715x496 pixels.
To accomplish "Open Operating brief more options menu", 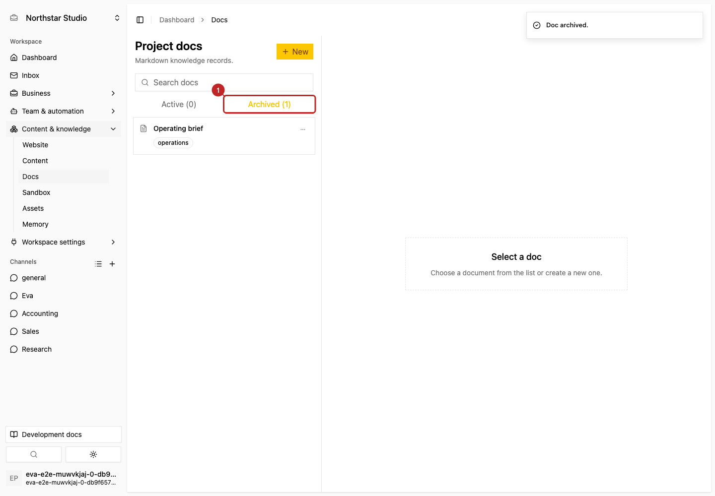I will pyautogui.click(x=303, y=129).
